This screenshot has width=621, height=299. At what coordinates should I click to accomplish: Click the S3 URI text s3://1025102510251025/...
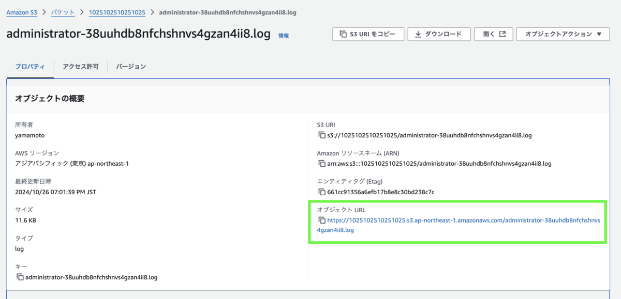point(430,136)
